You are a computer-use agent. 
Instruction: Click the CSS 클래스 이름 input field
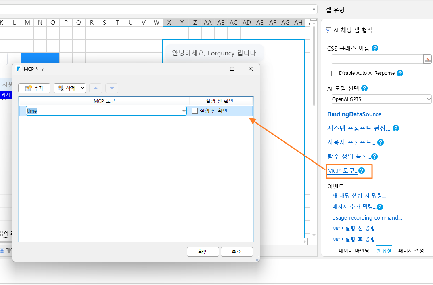coord(377,59)
